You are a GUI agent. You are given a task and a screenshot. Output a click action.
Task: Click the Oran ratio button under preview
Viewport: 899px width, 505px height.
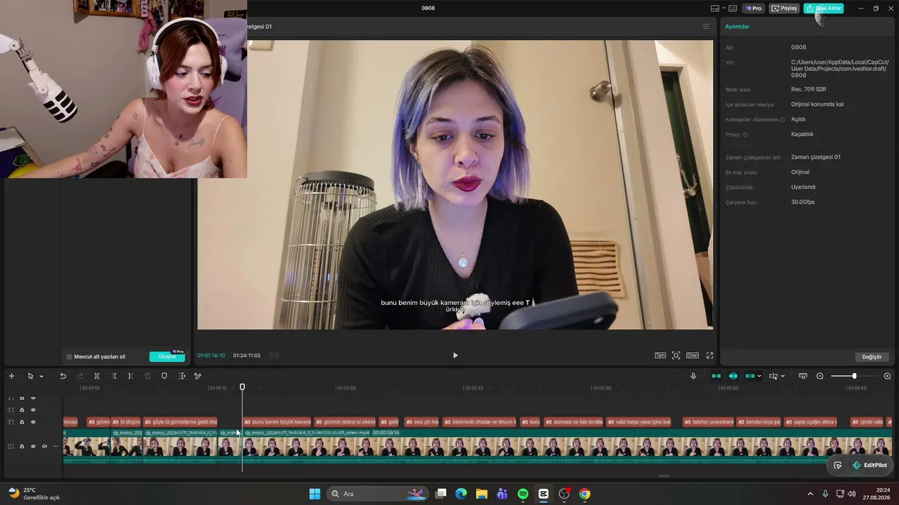[693, 356]
